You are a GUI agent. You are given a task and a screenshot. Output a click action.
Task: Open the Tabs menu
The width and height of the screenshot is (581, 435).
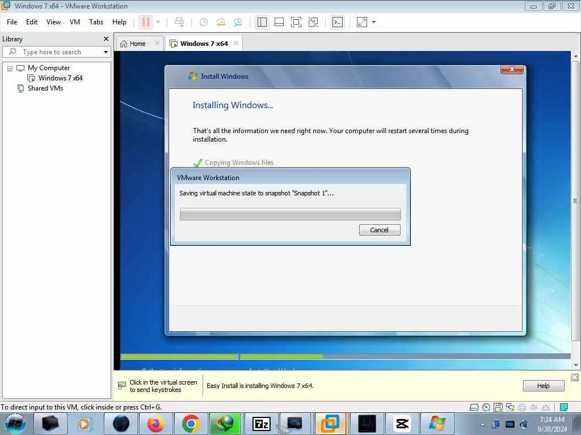(x=96, y=22)
